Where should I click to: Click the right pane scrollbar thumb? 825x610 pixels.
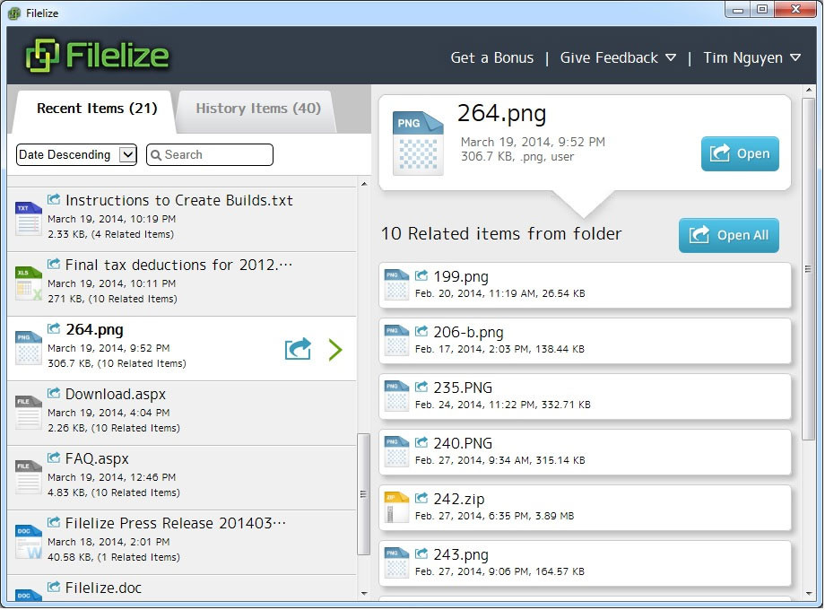[x=808, y=269]
